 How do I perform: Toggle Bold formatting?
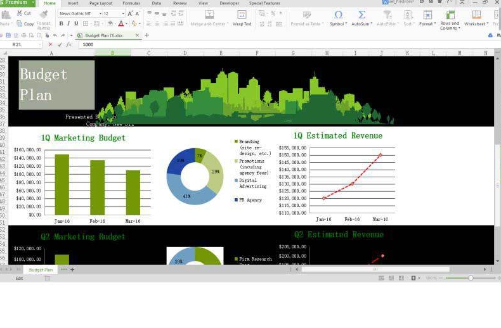(x=61, y=23)
